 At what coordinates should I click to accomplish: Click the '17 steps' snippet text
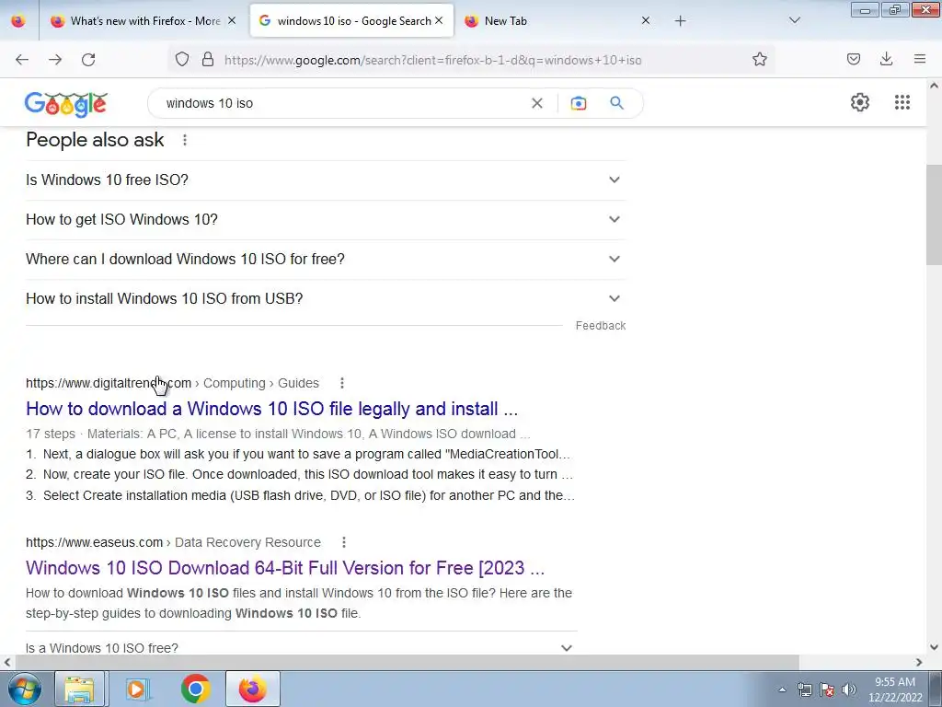(x=51, y=435)
